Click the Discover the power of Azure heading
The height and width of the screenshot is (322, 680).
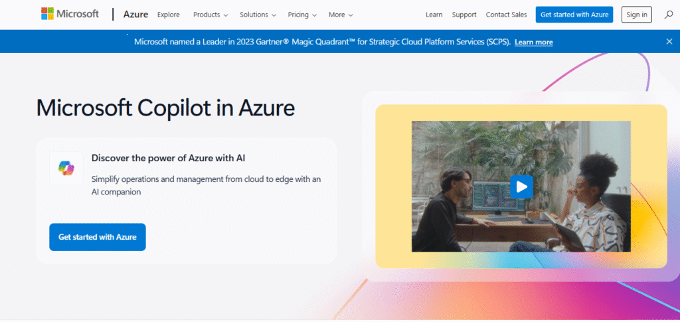click(x=169, y=158)
